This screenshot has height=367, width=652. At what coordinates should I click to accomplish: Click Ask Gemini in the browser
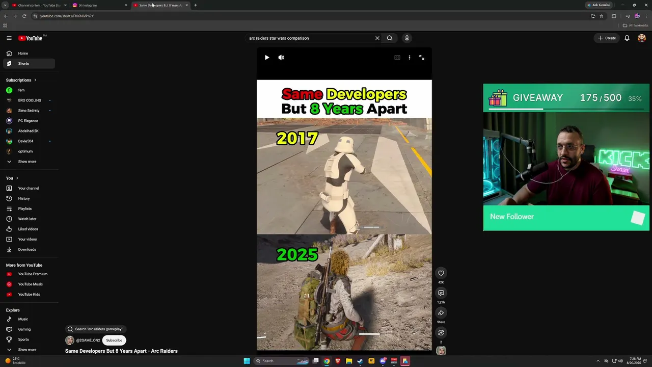(x=599, y=5)
